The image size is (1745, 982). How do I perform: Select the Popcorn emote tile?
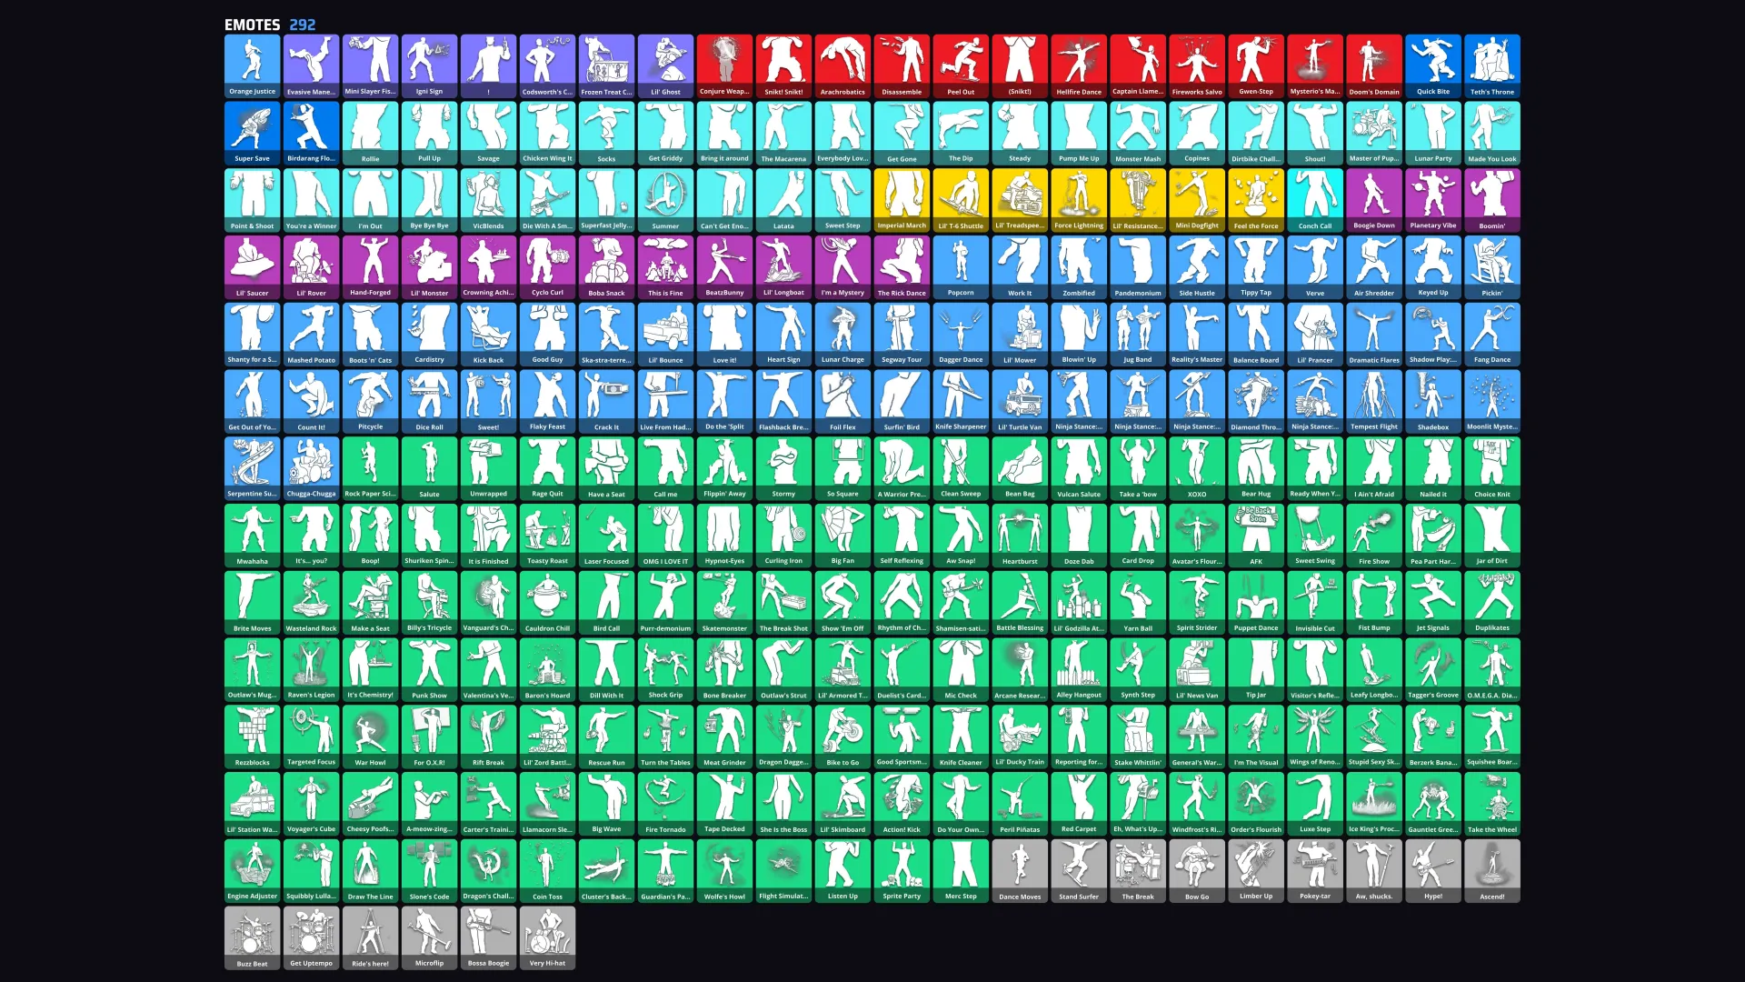tap(961, 267)
